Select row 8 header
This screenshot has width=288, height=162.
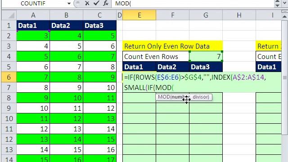(9, 98)
